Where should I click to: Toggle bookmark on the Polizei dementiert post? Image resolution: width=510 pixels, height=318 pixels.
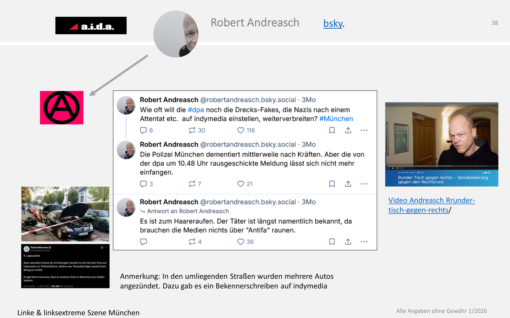332,184
